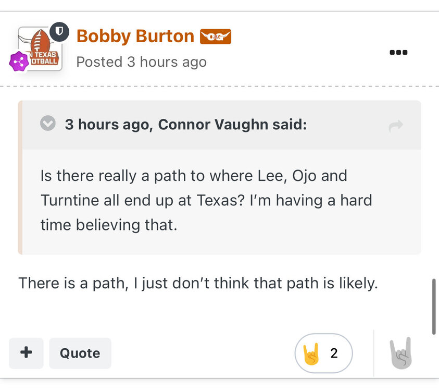Click the reply text 'There is a path'
The height and width of the screenshot is (391, 439).
tap(197, 284)
